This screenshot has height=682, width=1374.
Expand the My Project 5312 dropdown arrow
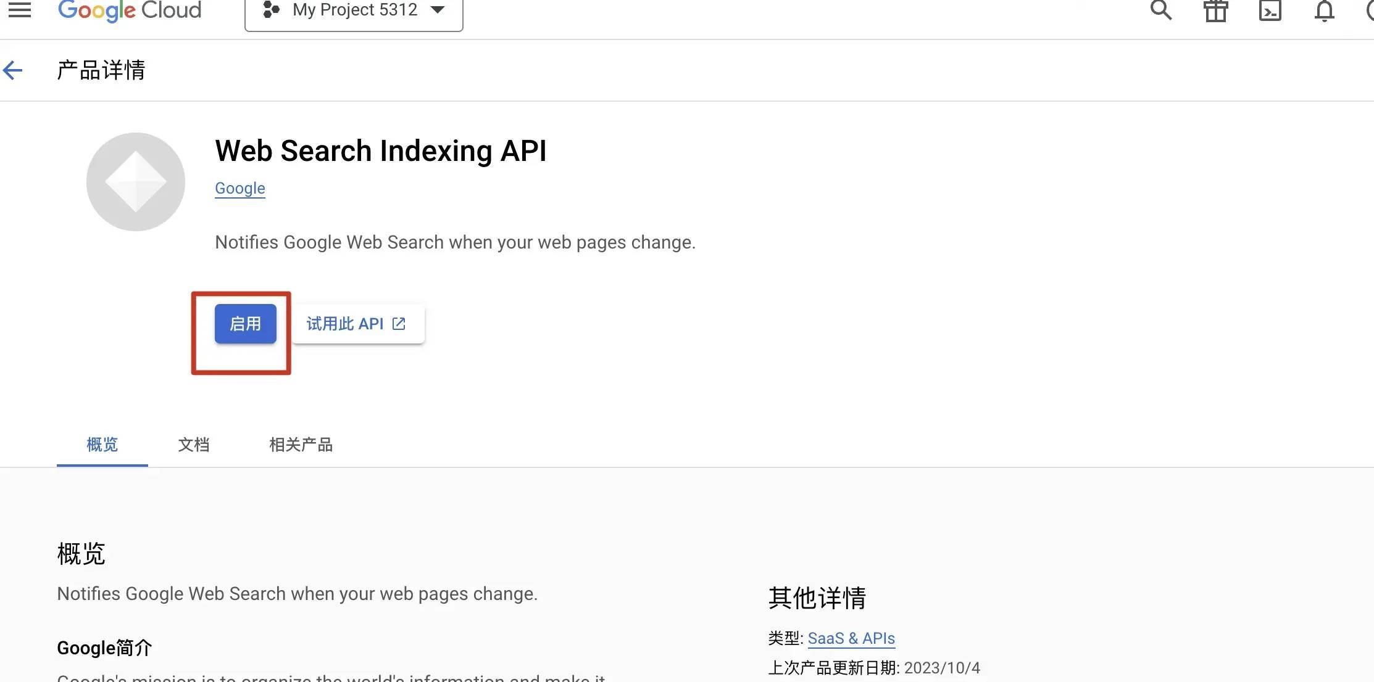[x=438, y=10]
